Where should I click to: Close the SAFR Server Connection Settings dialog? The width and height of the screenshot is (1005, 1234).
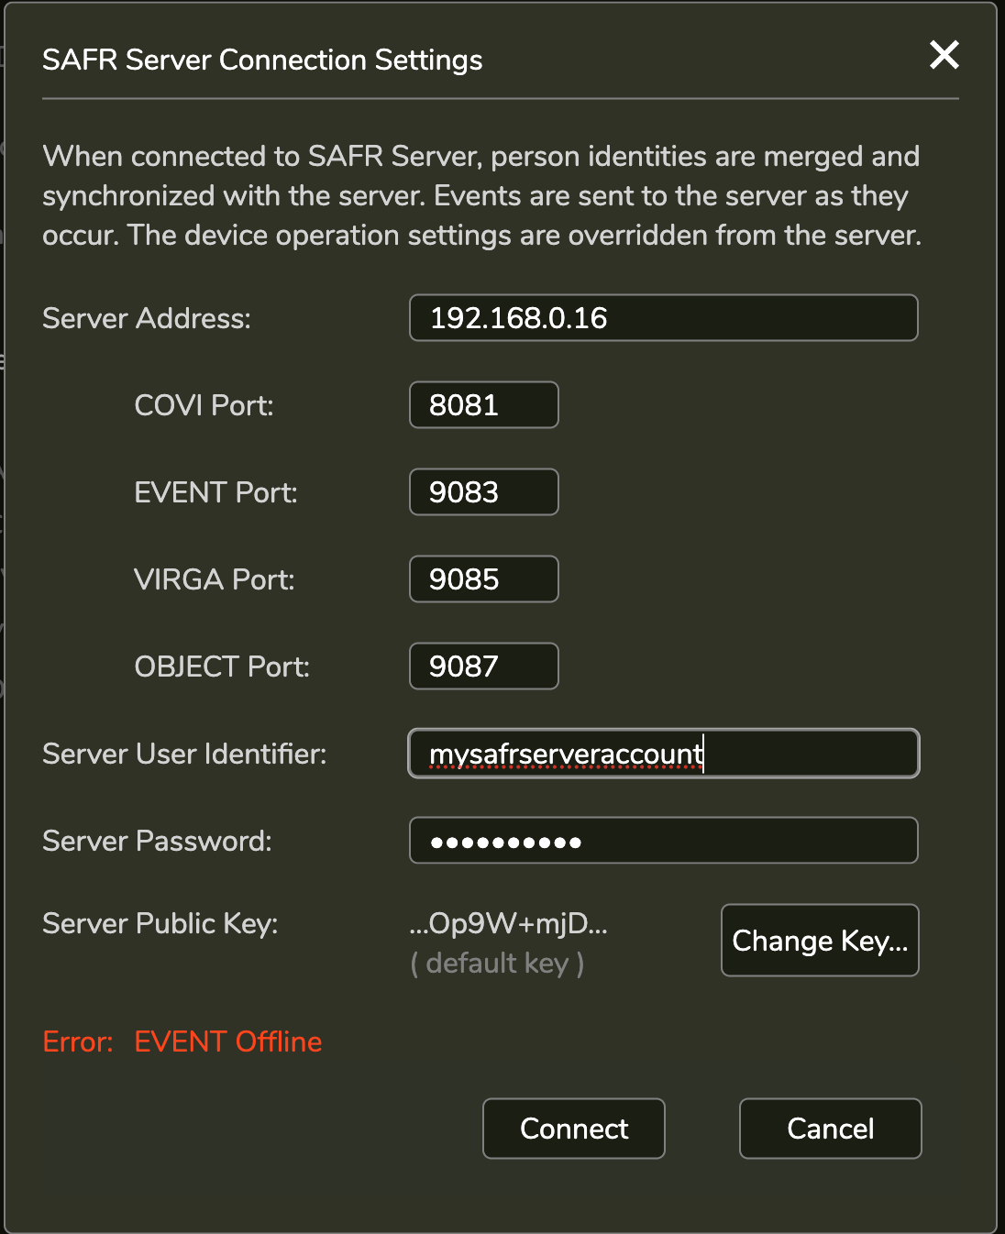click(944, 55)
